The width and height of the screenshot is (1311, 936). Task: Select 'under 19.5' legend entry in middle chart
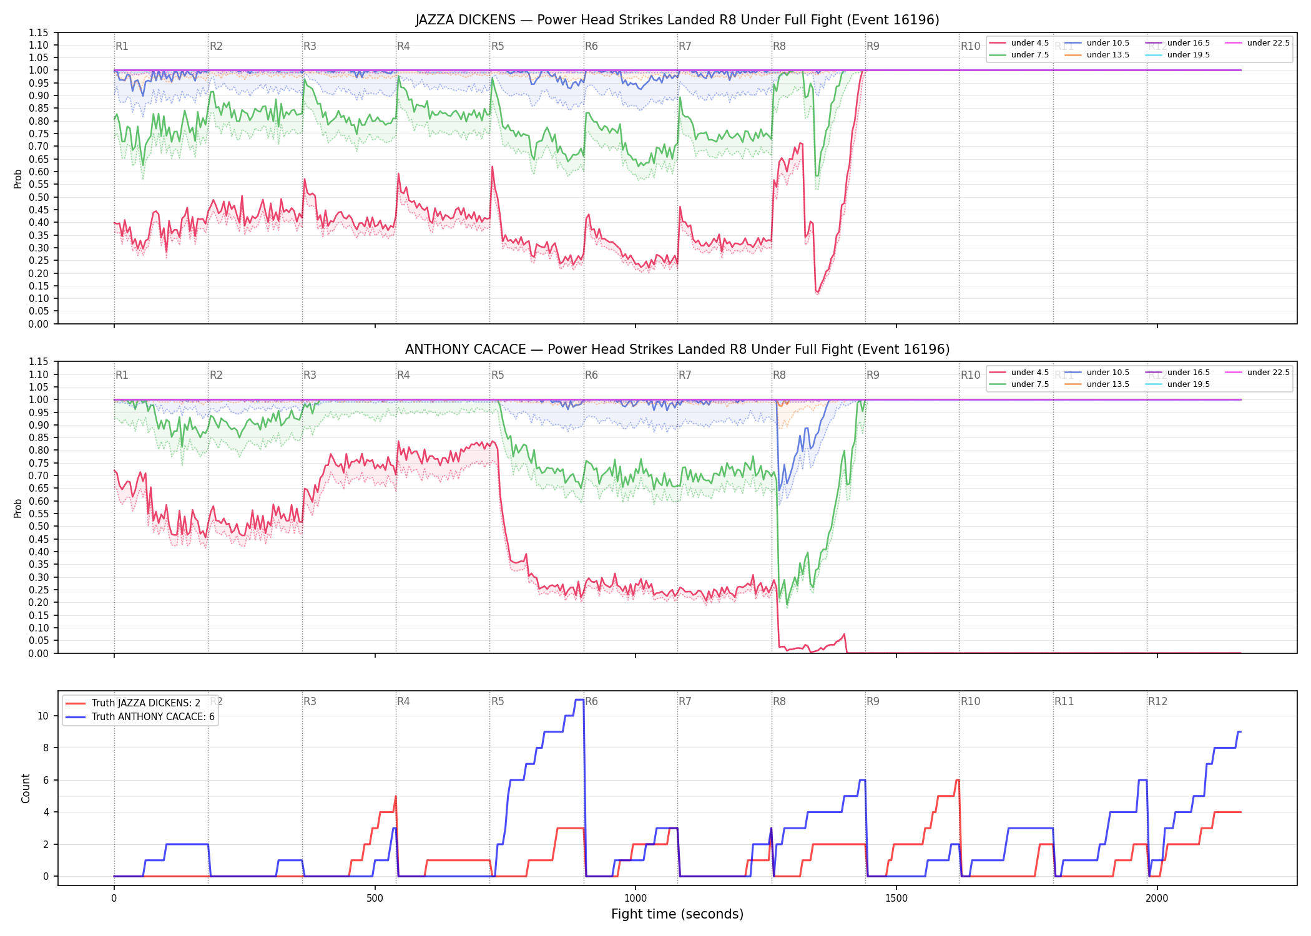[x=1177, y=384]
